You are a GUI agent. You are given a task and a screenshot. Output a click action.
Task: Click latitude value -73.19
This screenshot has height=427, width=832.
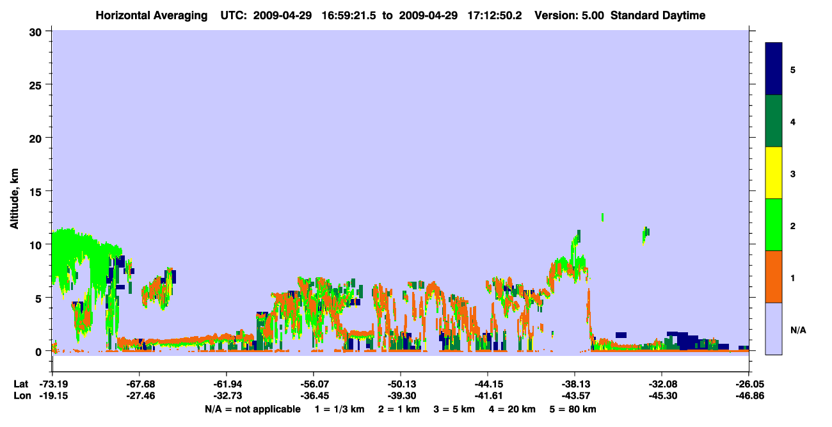point(52,384)
